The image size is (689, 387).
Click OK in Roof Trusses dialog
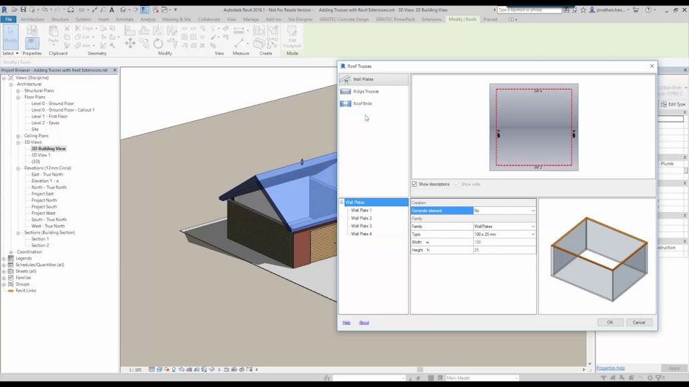[x=610, y=322]
